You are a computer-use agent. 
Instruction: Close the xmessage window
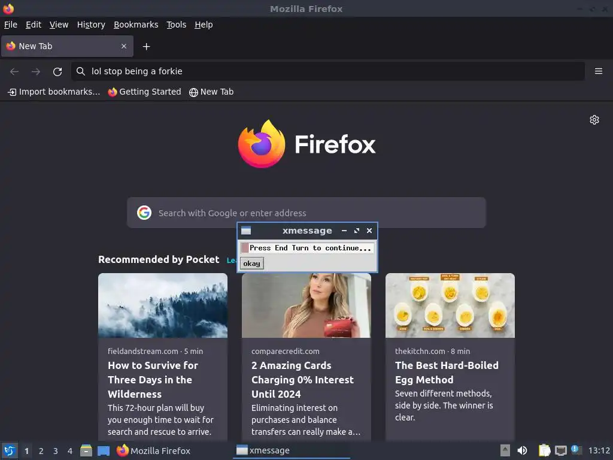[x=369, y=231]
